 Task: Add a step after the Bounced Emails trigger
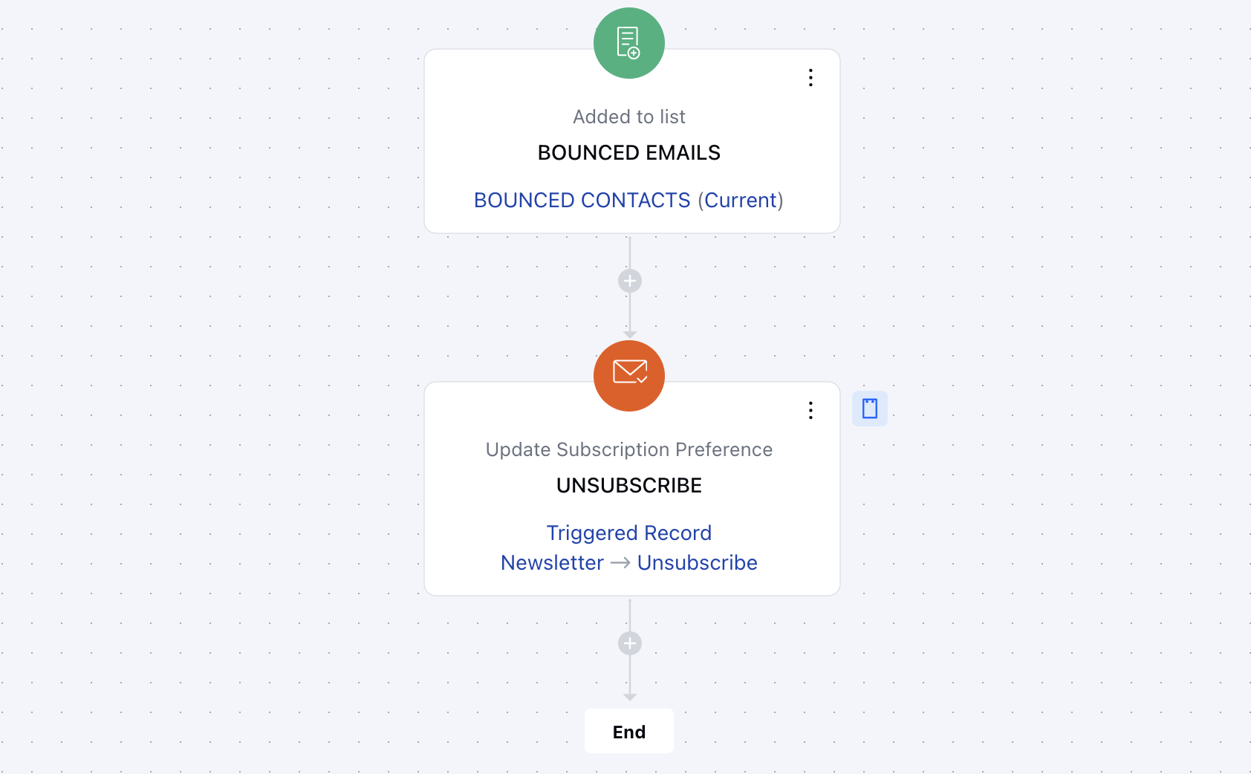coord(630,281)
